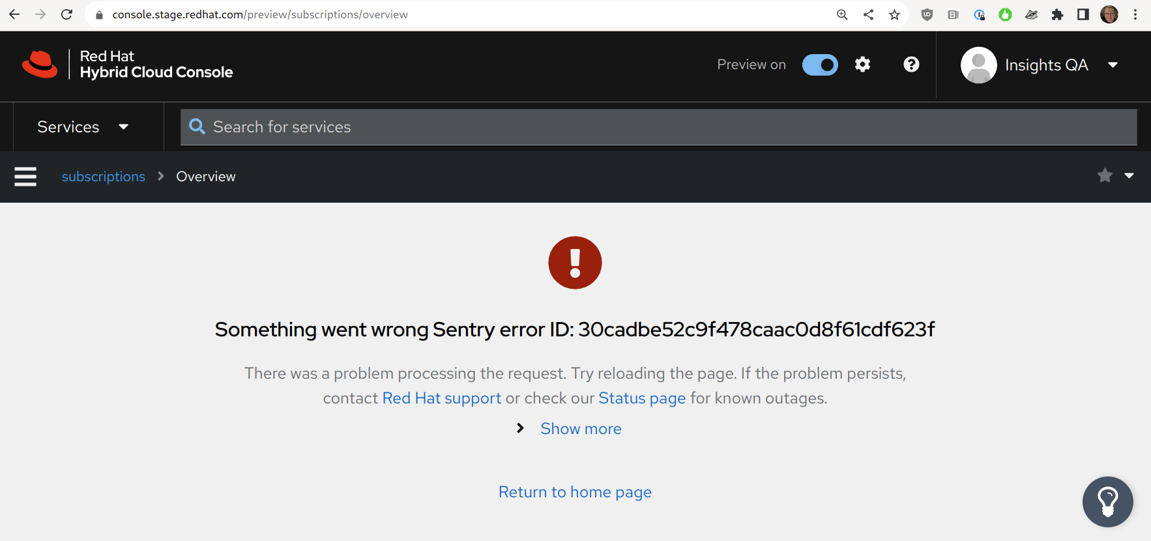1151x541 pixels.
Task: Click the lightbulb feedback button
Action: tap(1107, 501)
